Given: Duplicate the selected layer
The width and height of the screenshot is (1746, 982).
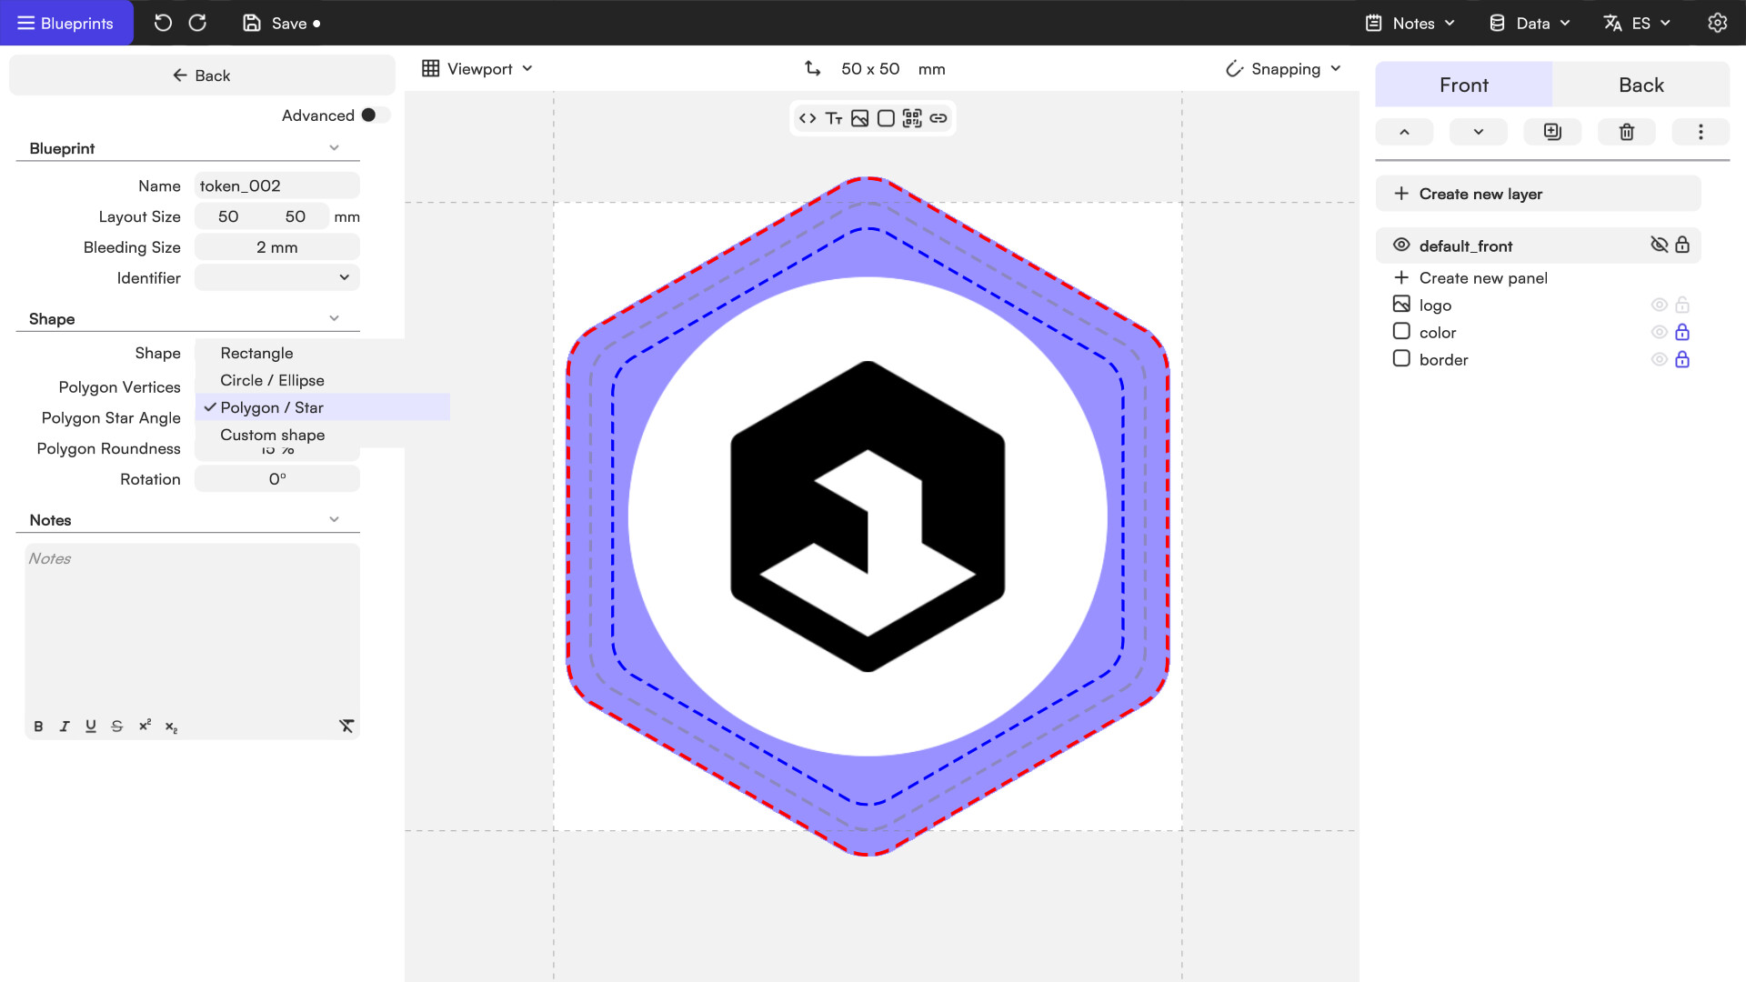Looking at the screenshot, I should pyautogui.click(x=1552, y=132).
